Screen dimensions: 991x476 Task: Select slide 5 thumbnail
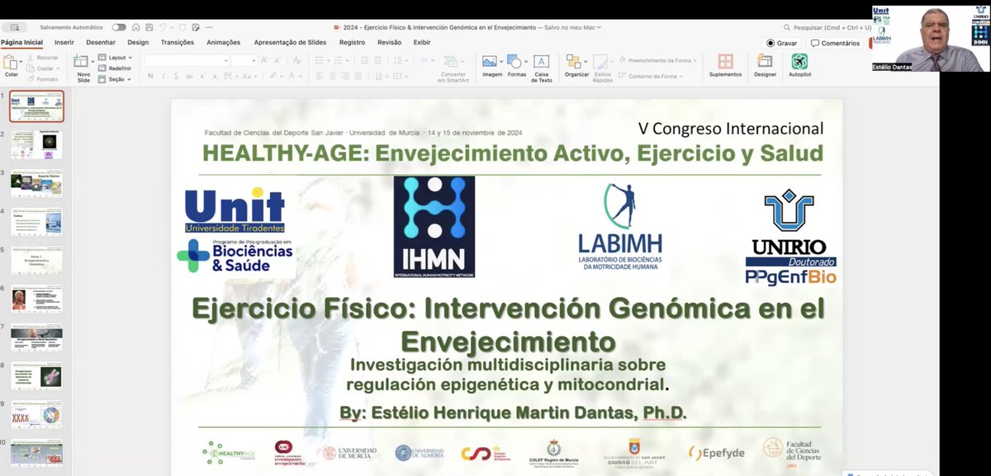(36, 261)
